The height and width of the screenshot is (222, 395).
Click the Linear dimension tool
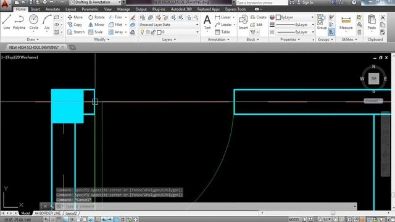point(223,17)
